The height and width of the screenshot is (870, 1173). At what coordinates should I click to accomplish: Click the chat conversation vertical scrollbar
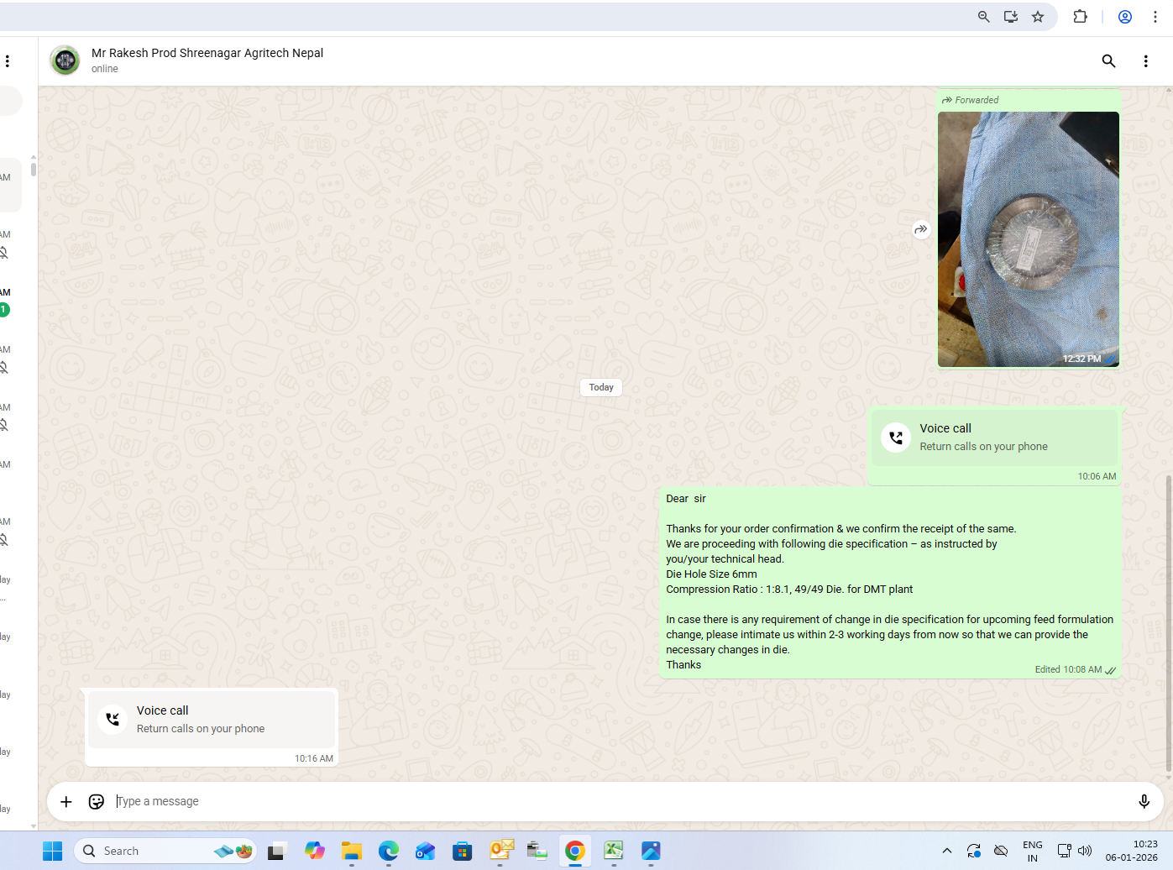click(x=1168, y=621)
